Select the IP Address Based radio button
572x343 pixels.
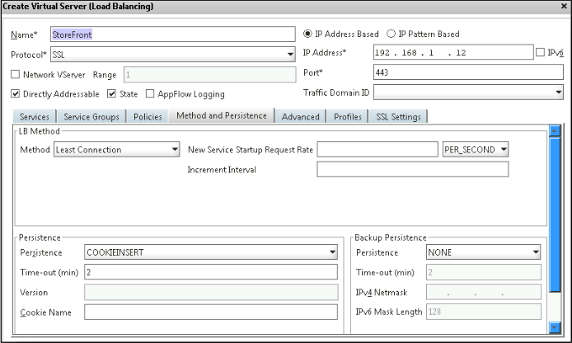click(x=309, y=34)
